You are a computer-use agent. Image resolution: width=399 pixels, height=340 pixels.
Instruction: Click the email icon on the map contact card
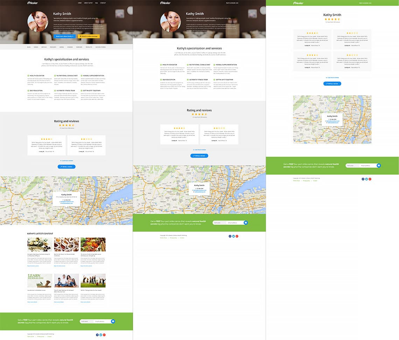coord(60,202)
